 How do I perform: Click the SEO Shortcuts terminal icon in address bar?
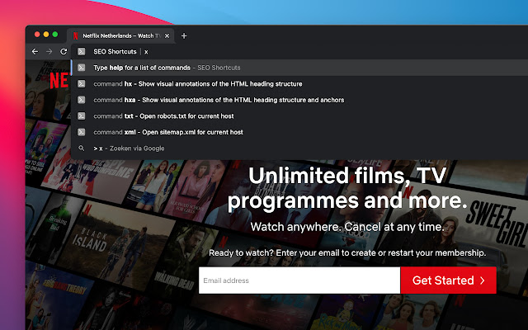pyautogui.click(x=81, y=51)
